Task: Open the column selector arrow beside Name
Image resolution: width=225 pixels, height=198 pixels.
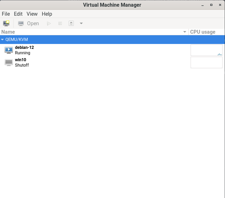Action: pos(185,32)
